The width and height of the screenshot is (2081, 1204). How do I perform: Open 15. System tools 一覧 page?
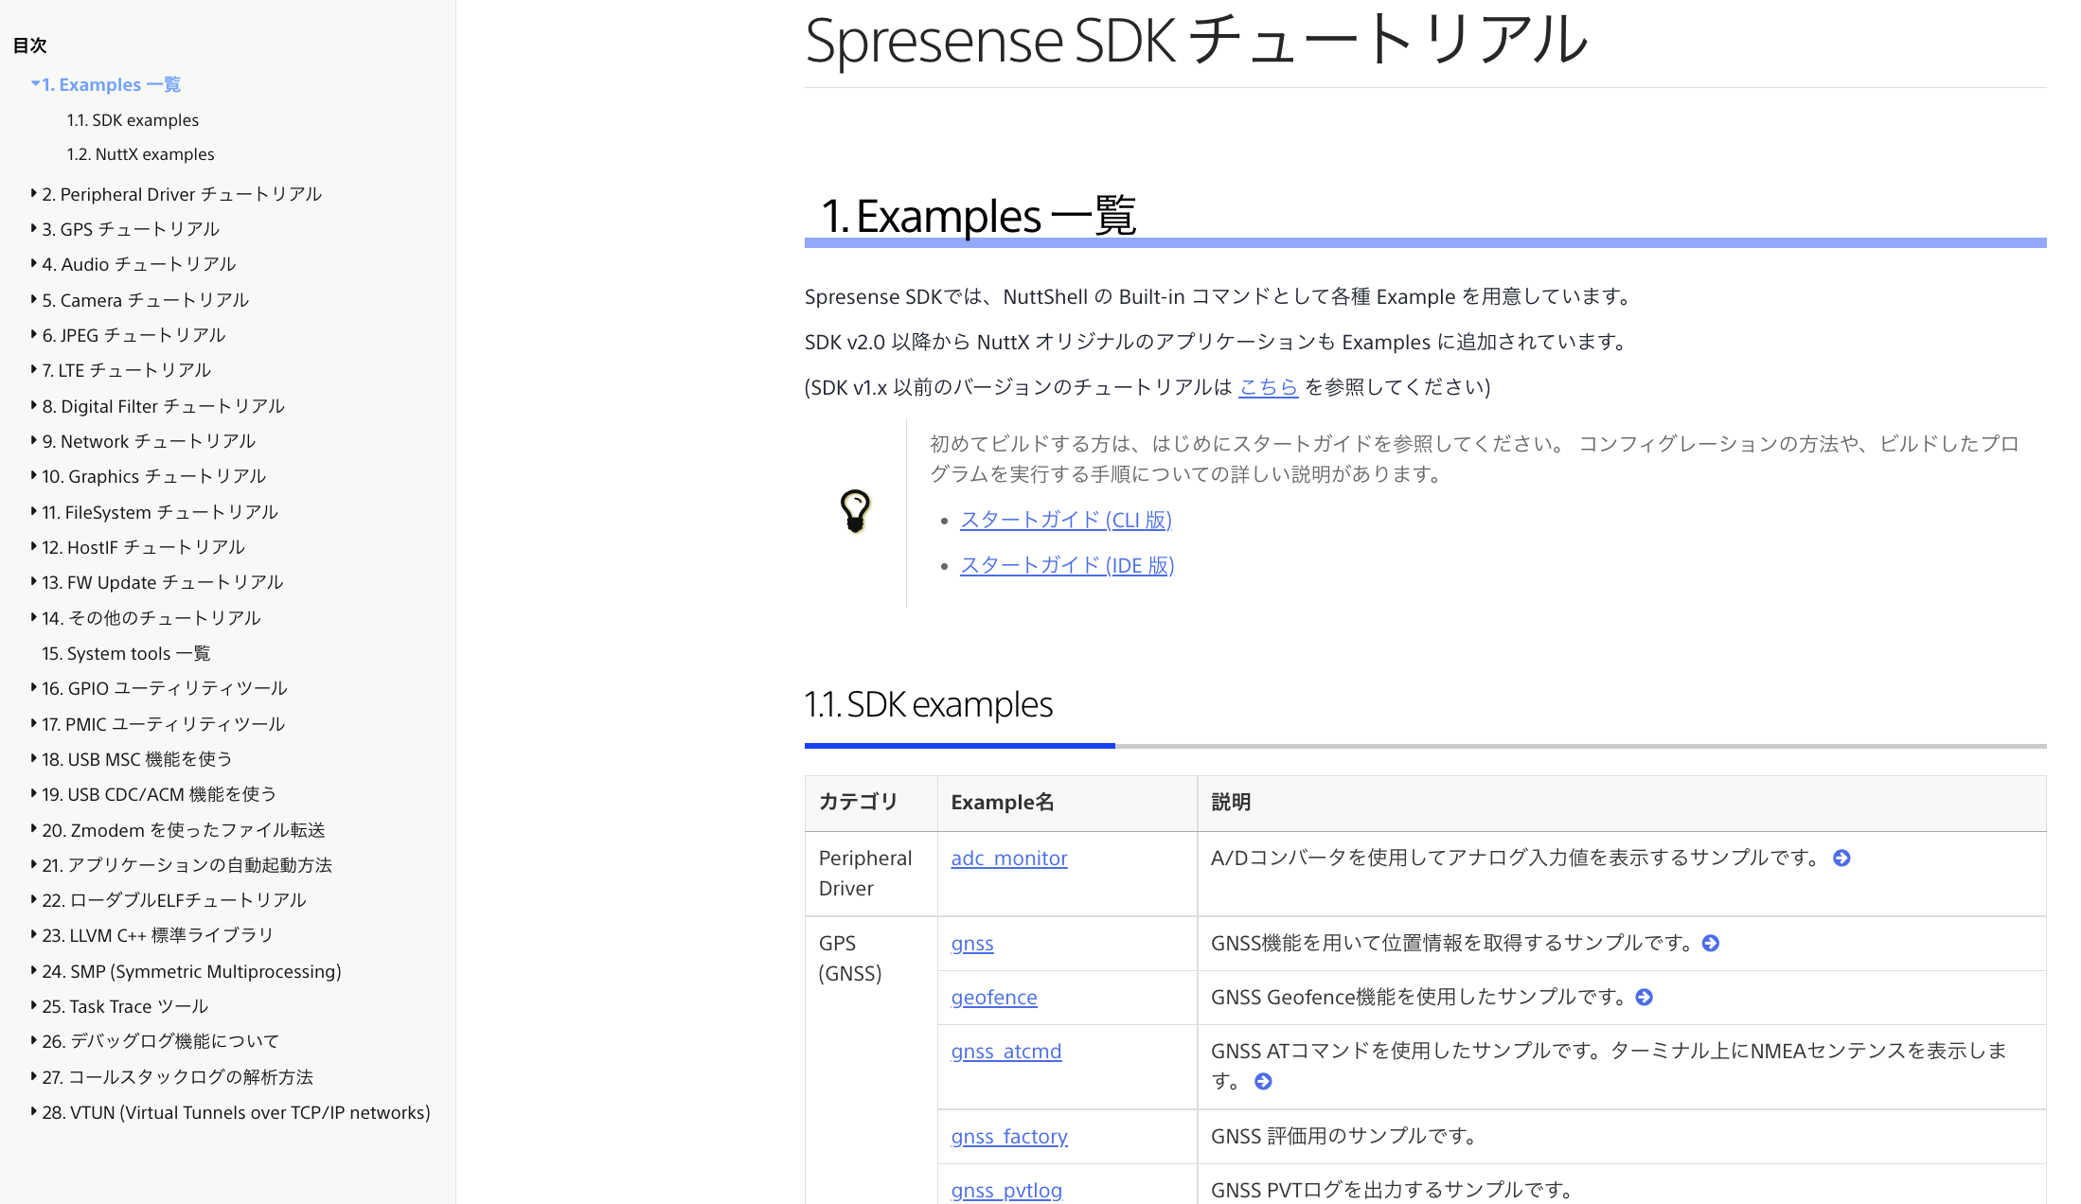(124, 652)
